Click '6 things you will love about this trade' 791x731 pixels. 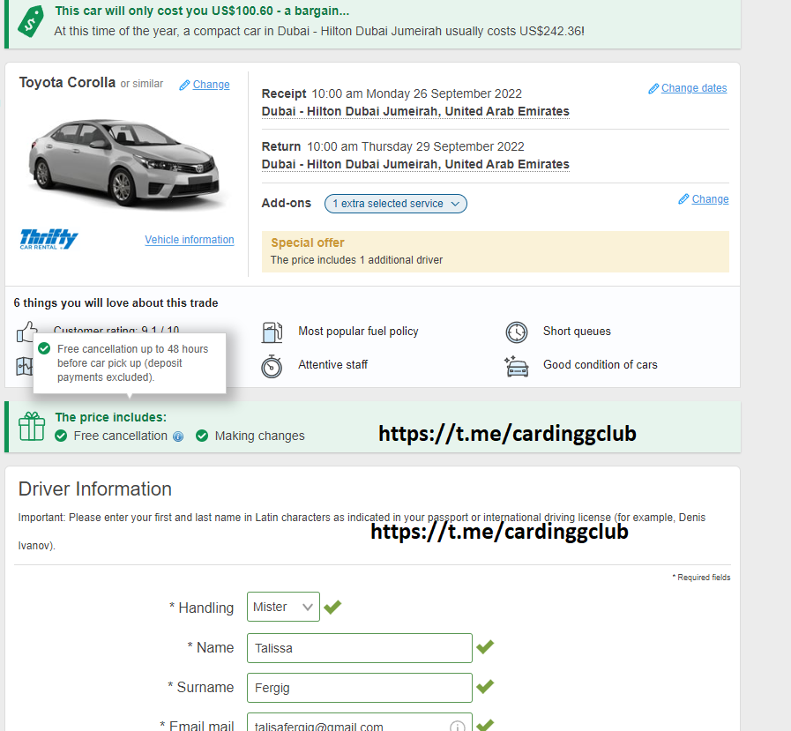click(x=116, y=302)
